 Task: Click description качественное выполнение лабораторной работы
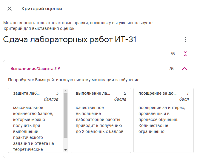click(x=100, y=119)
